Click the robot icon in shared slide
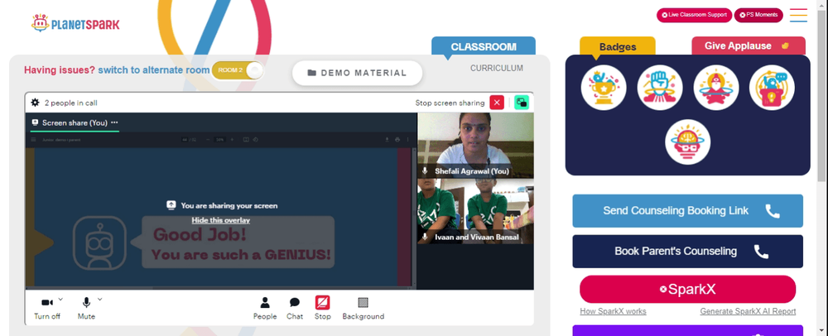Image resolution: width=828 pixels, height=336 pixels. pos(99,243)
